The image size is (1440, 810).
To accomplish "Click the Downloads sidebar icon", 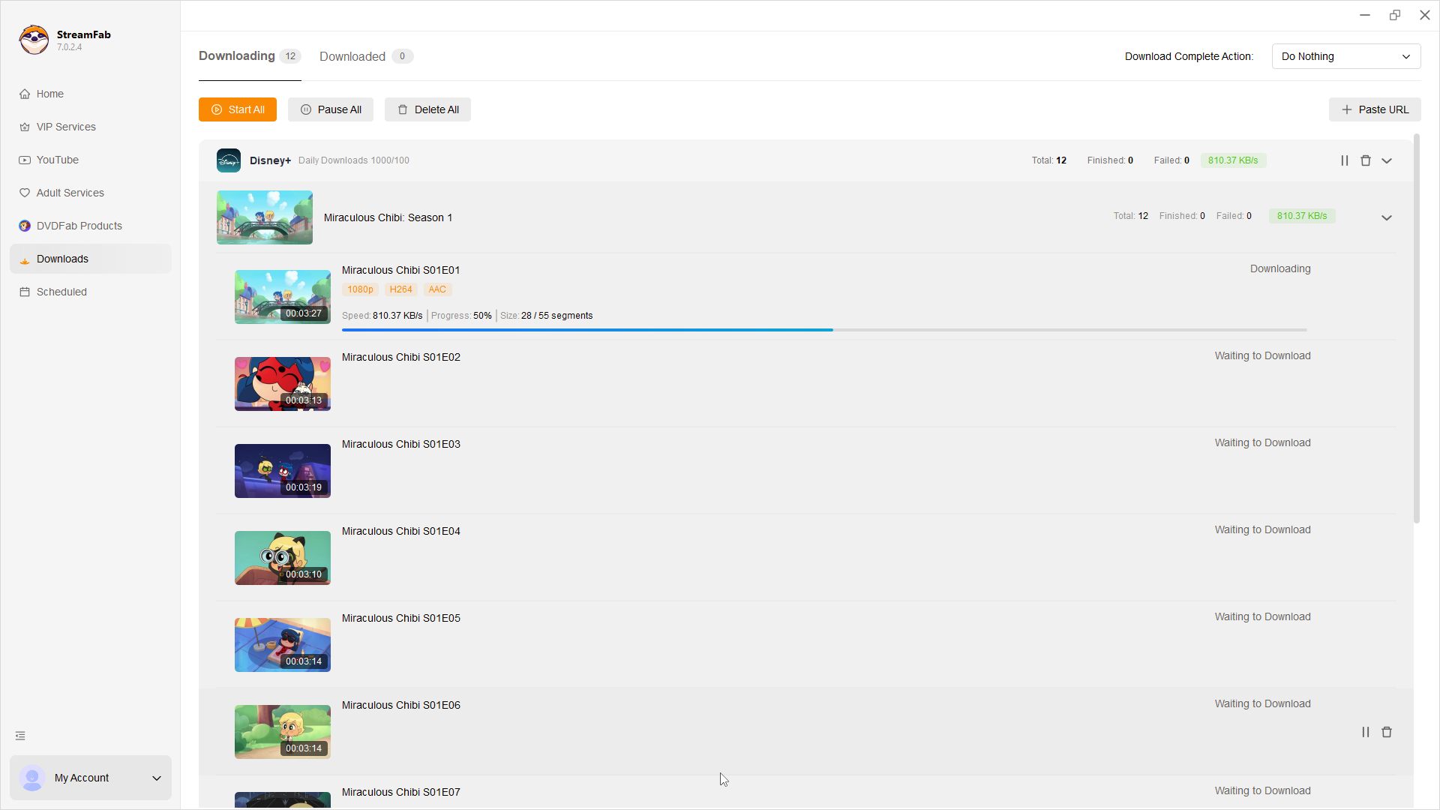I will tap(25, 259).
